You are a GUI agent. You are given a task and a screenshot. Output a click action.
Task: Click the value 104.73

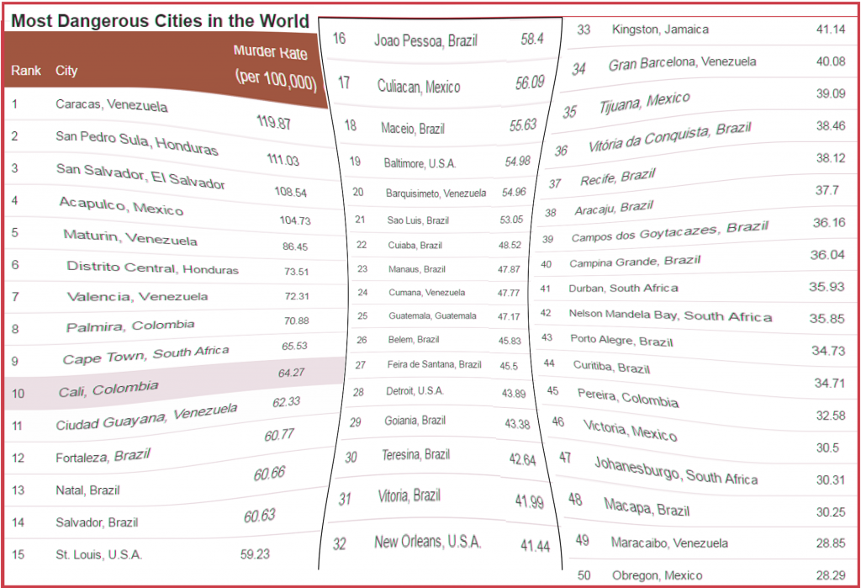(295, 220)
